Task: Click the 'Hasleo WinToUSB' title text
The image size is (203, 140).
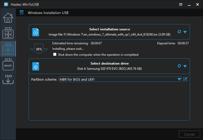Action: click(25, 4)
